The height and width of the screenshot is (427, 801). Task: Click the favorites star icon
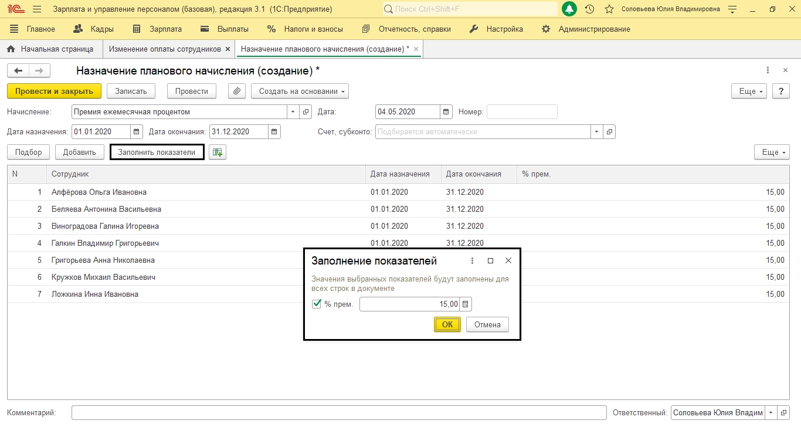coord(609,9)
